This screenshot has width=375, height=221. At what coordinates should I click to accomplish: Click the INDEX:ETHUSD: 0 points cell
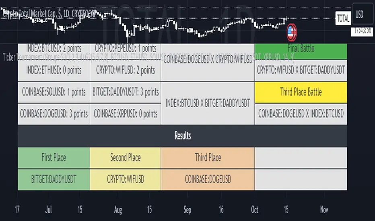54,70
